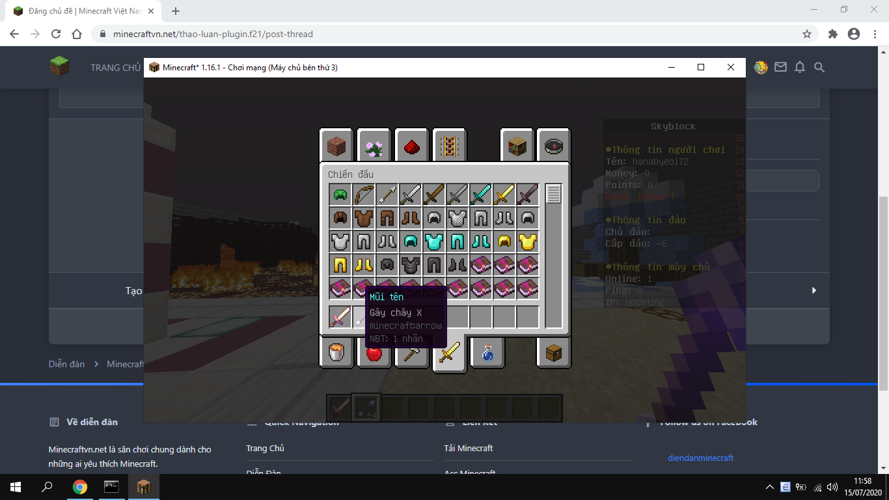Open the forum inbox messages
The image size is (889, 500).
(780, 67)
